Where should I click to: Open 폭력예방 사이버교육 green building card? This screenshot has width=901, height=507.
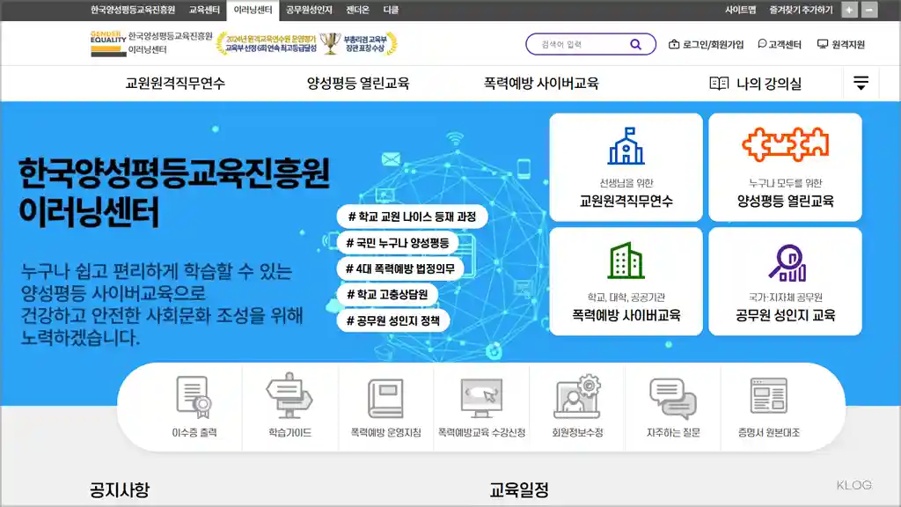coord(626,281)
